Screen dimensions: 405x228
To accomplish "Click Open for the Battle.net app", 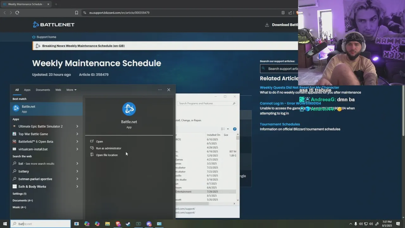I will click(x=99, y=142).
